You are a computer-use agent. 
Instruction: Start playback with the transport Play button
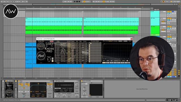tap(75, 1)
